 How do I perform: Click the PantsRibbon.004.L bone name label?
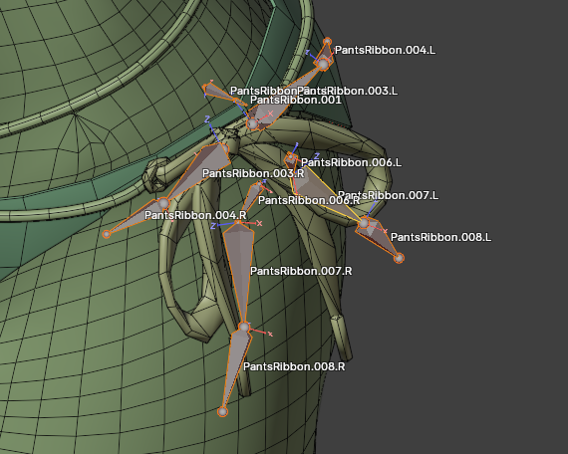(x=385, y=51)
